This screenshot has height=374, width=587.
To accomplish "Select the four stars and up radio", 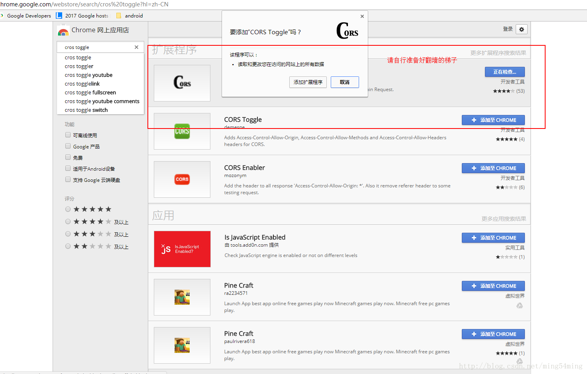I will click(x=68, y=222).
